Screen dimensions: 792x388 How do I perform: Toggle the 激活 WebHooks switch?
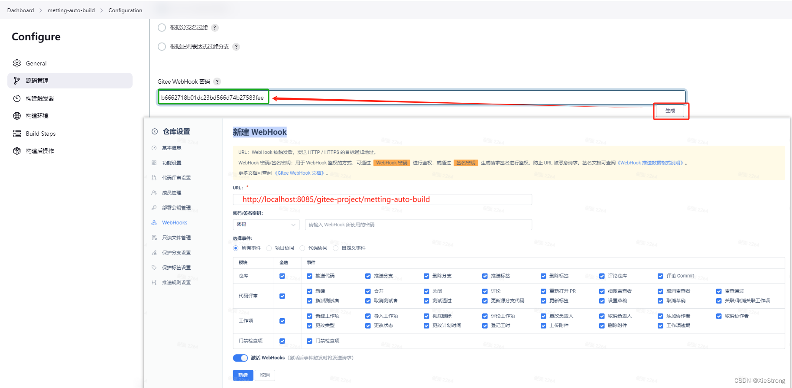pos(240,358)
